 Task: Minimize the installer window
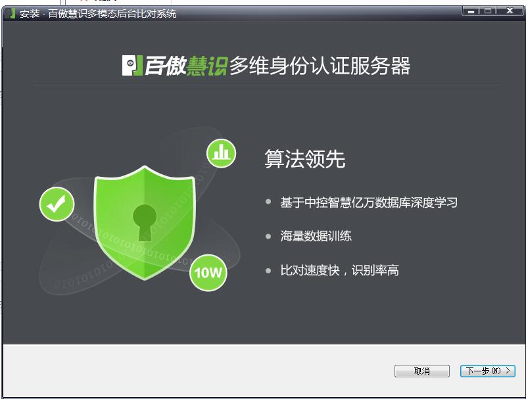(x=471, y=11)
